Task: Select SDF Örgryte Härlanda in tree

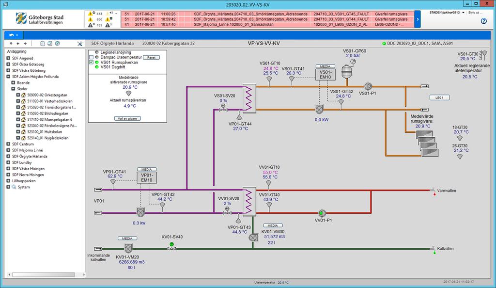Action: (30, 156)
